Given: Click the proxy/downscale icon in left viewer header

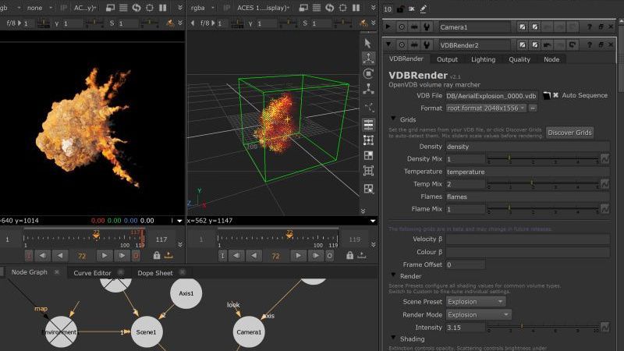Looking at the screenshot, I should (x=110, y=8).
